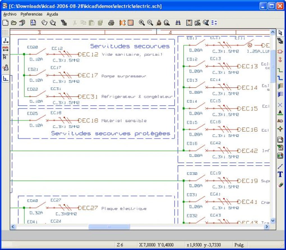Image resolution: width=286 pixels, height=250 pixels.
Task: Pick the place text 'T' tool
Action: 280,175
